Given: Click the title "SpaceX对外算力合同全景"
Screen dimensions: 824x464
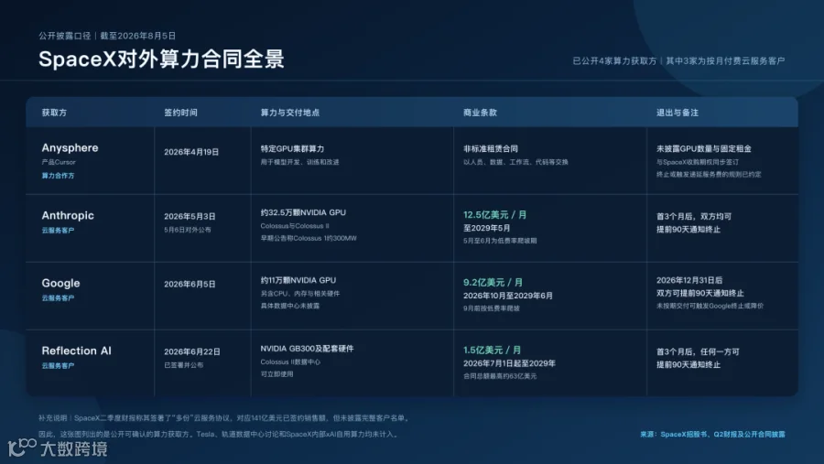Looking at the screenshot, I should point(161,59).
